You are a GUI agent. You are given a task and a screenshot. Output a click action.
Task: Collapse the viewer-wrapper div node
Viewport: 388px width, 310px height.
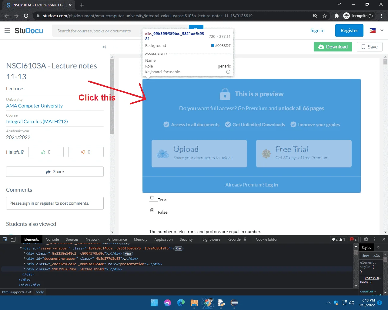coord(21,248)
